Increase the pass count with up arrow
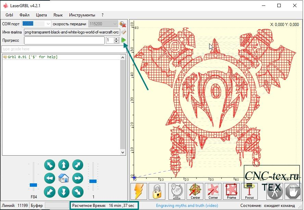This screenshot has height=210, width=304. pyautogui.click(x=116, y=39)
